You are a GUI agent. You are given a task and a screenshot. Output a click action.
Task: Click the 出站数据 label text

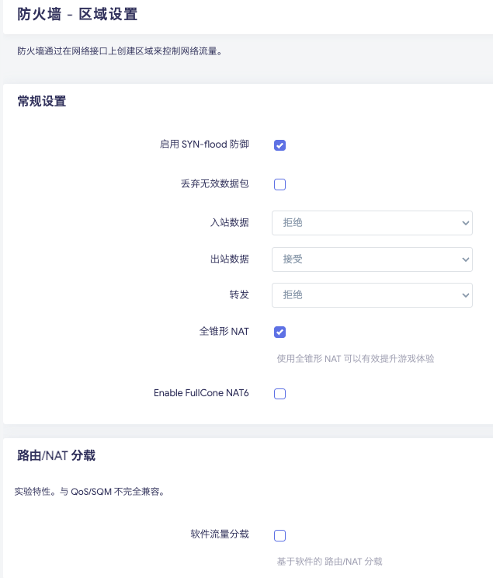(230, 259)
